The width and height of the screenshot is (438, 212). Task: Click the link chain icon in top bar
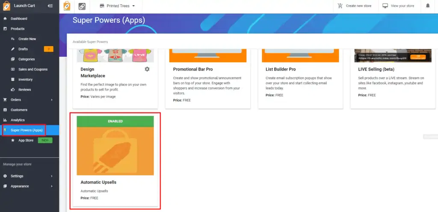(x=82, y=6)
